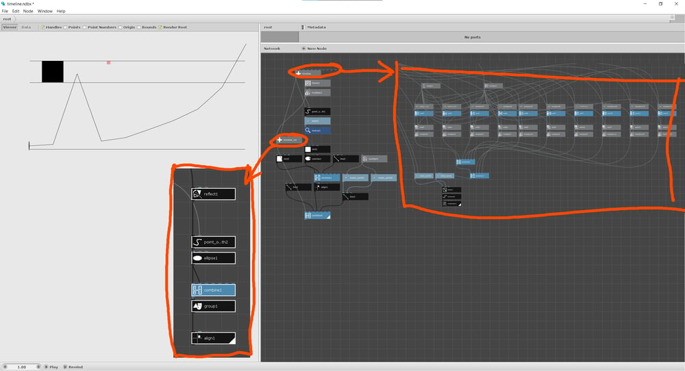Select the line1 node

[345, 159]
